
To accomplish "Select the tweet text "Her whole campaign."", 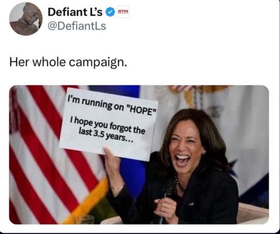I will tap(68, 62).
